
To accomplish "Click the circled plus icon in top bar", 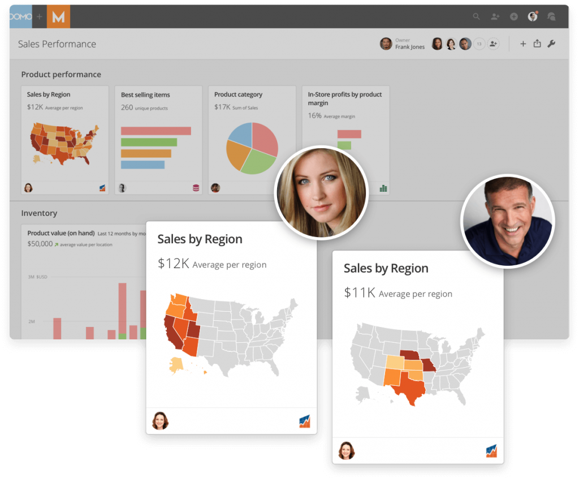I will (x=513, y=17).
